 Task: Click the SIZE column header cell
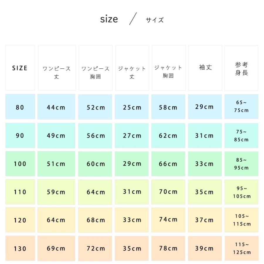tap(20, 68)
